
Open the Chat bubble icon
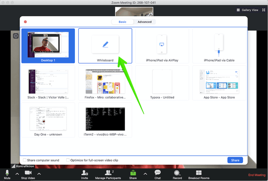coord(157,173)
